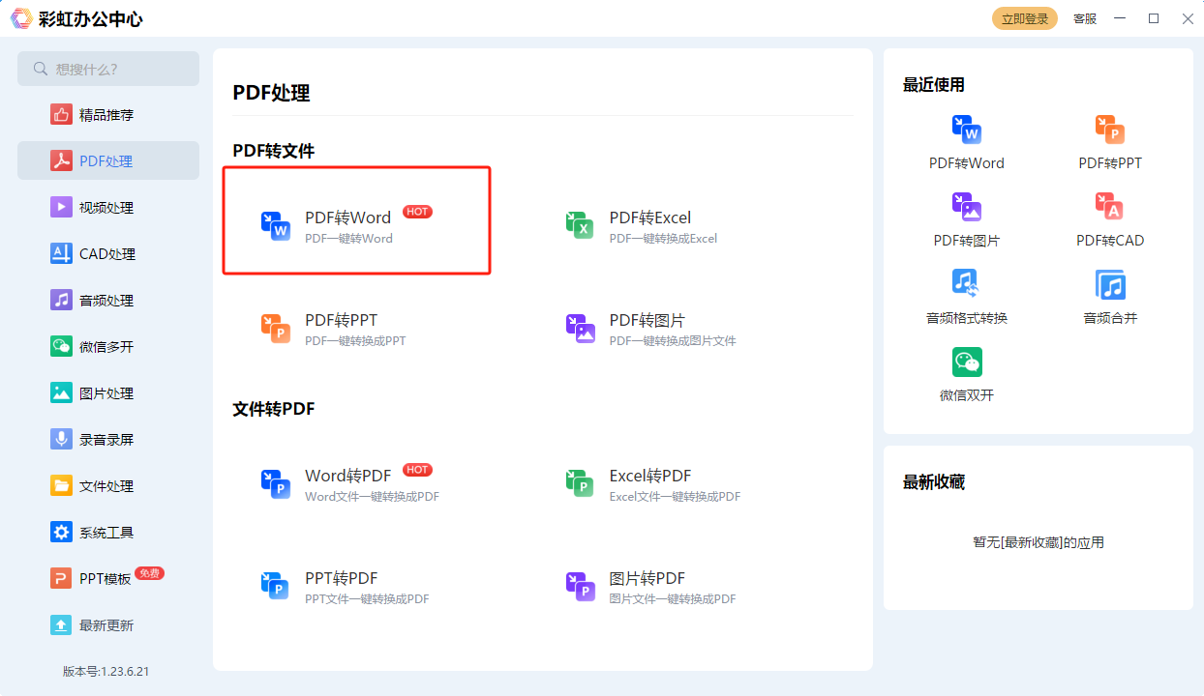Image resolution: width=1204 pixels, height=696 pixels.
Task: Click recent PDF转图片 icon in 最近使用
Action: point(967,207)
